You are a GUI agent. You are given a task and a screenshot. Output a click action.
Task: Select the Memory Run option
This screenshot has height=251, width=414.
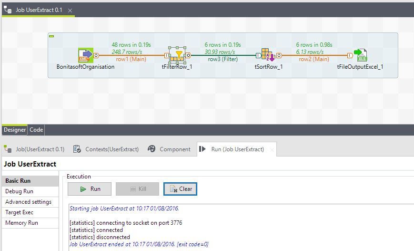tap(21, 223)
